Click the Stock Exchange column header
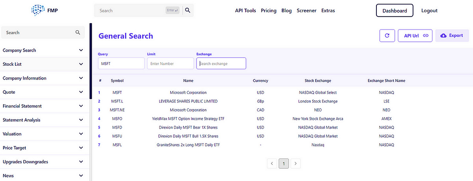This screenshot has height=181, width=473. [318, 81]
